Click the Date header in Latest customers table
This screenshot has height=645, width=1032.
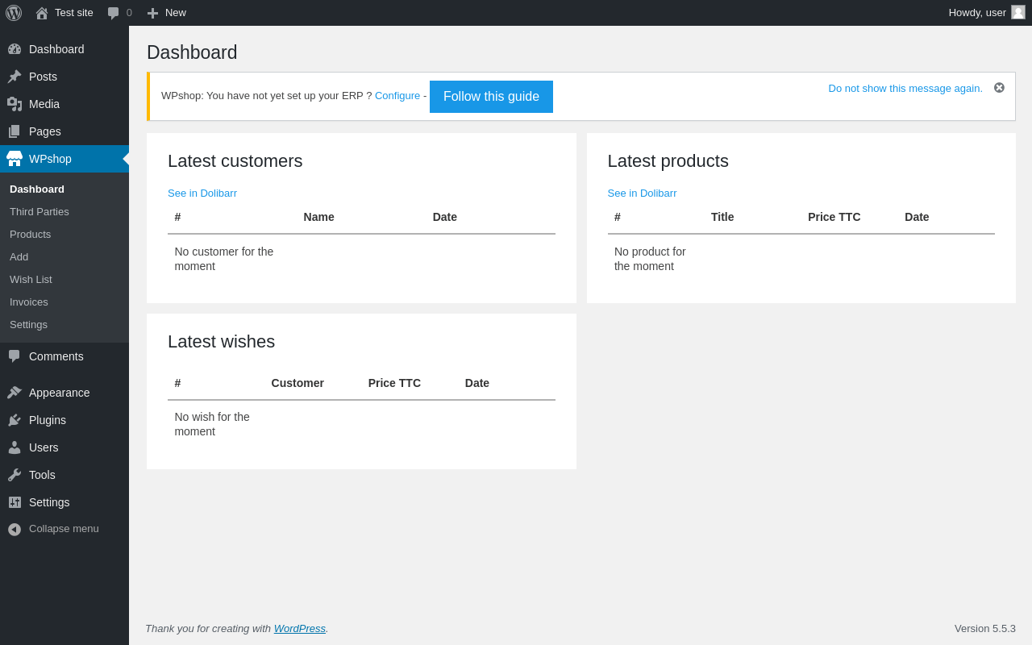click(445, 217)
